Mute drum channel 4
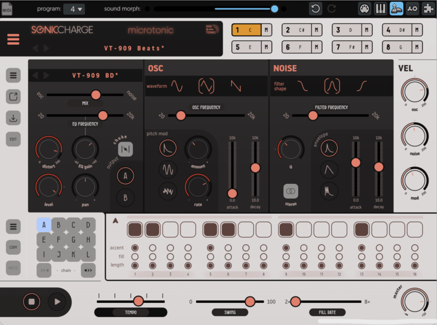The width and height of the screenshot is (437, 325). (417, 30)
